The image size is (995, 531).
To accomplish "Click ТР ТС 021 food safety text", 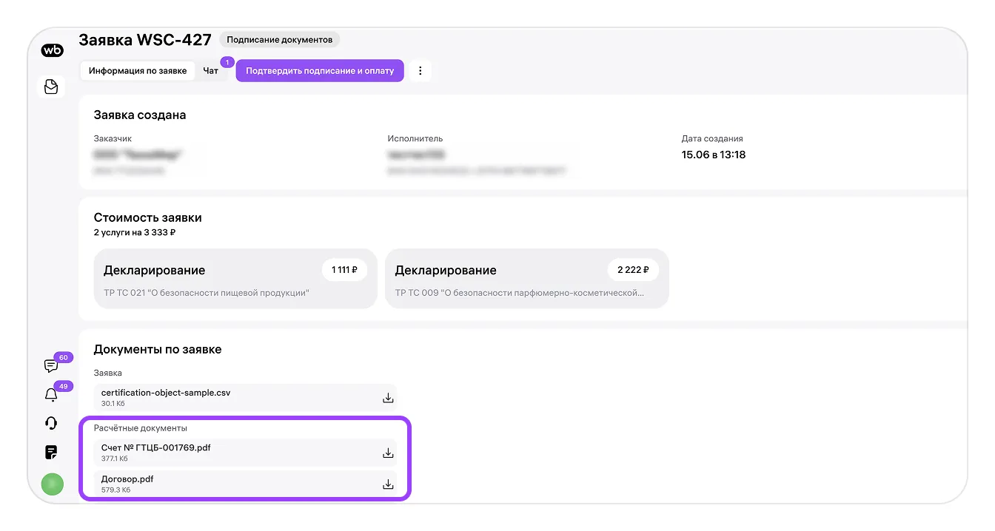I will (207, 293).
